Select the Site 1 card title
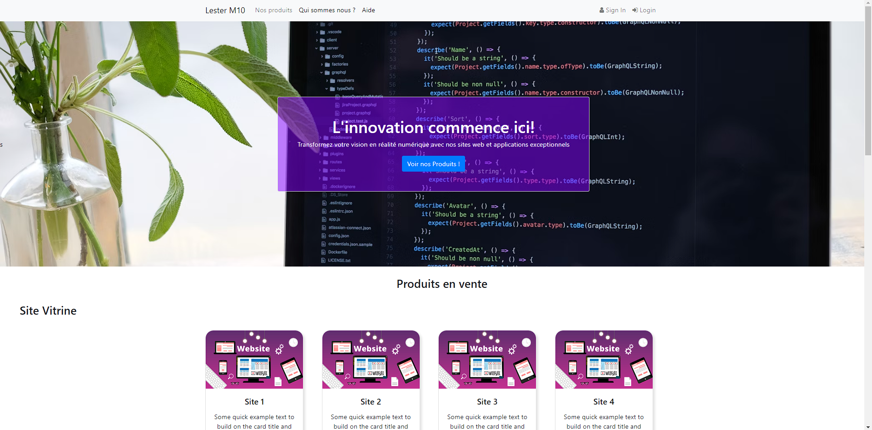Screen dimensions: 872x430 click(254, 402)
